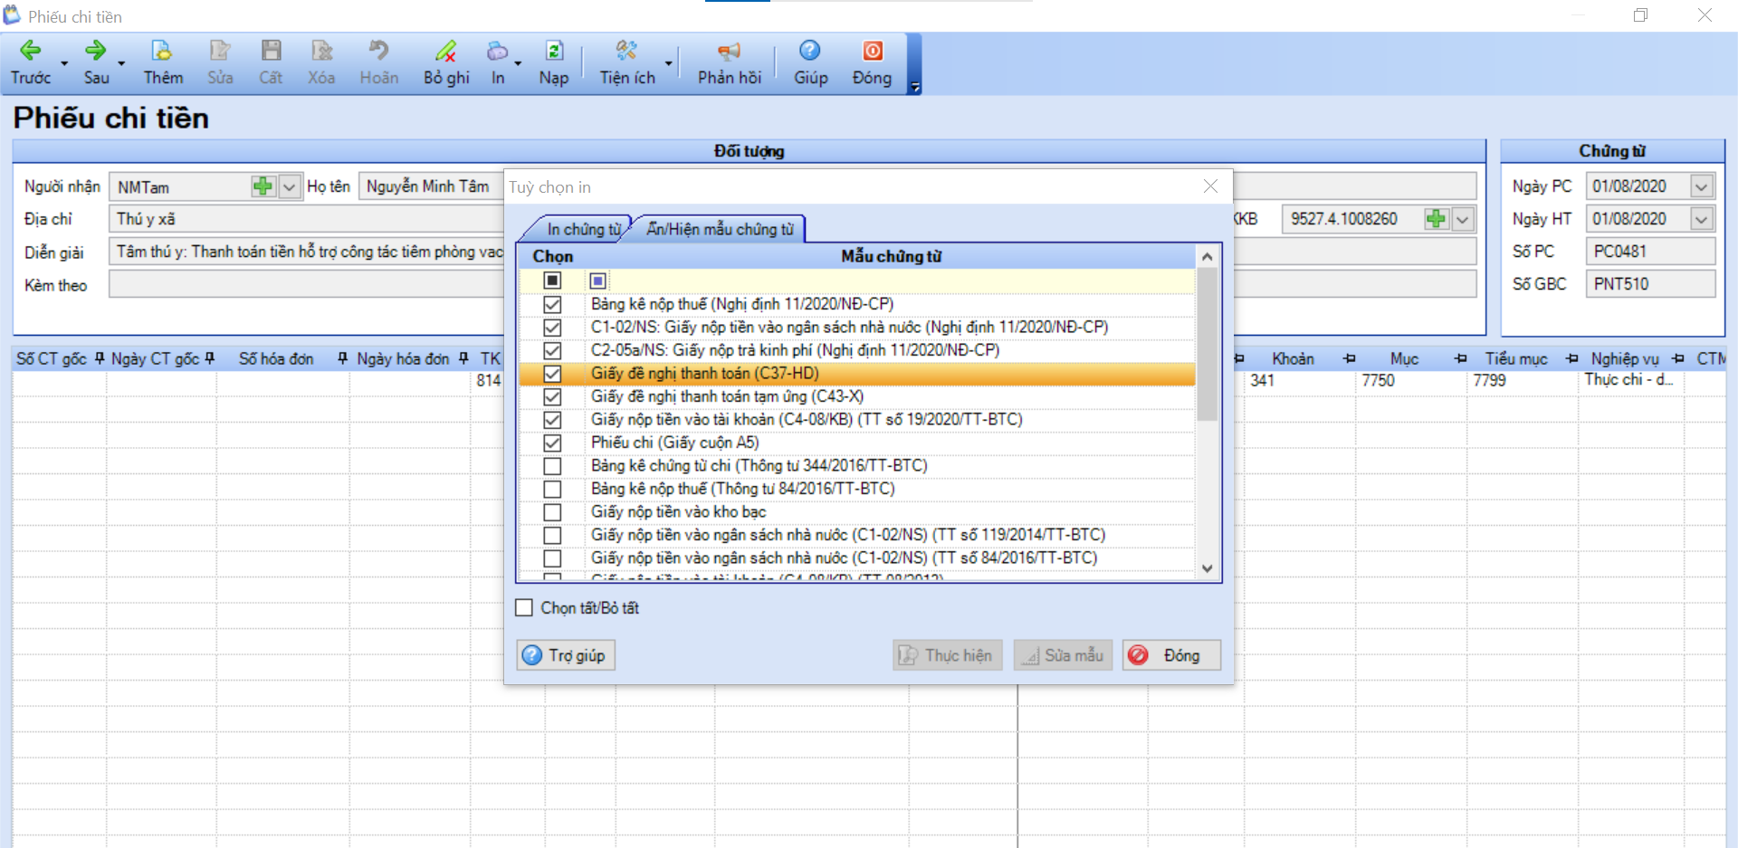Screen dimensions: 1738x848
Task: Click Đóng button in print dialog
Action: [x=1171, y=655]
